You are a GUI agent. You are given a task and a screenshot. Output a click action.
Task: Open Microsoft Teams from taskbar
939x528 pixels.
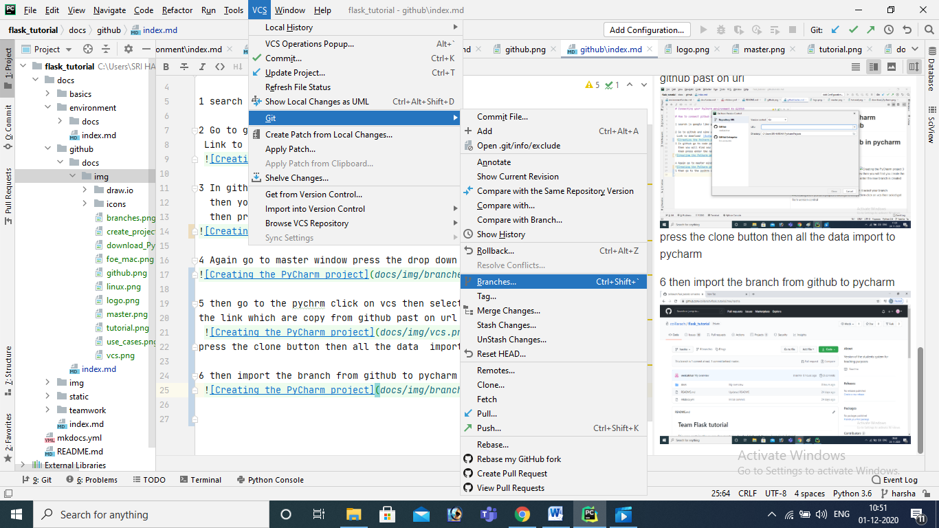pos(488,514)
